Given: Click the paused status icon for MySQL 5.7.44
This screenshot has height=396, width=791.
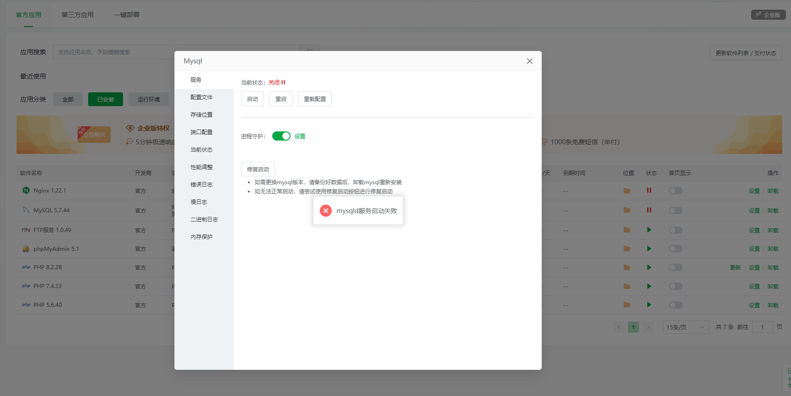Looking at the screenshot, I should point(649,210).
